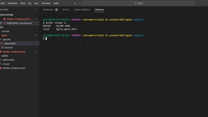
Task: Expand the mysql folder chevron
Action: coord(1,64)
